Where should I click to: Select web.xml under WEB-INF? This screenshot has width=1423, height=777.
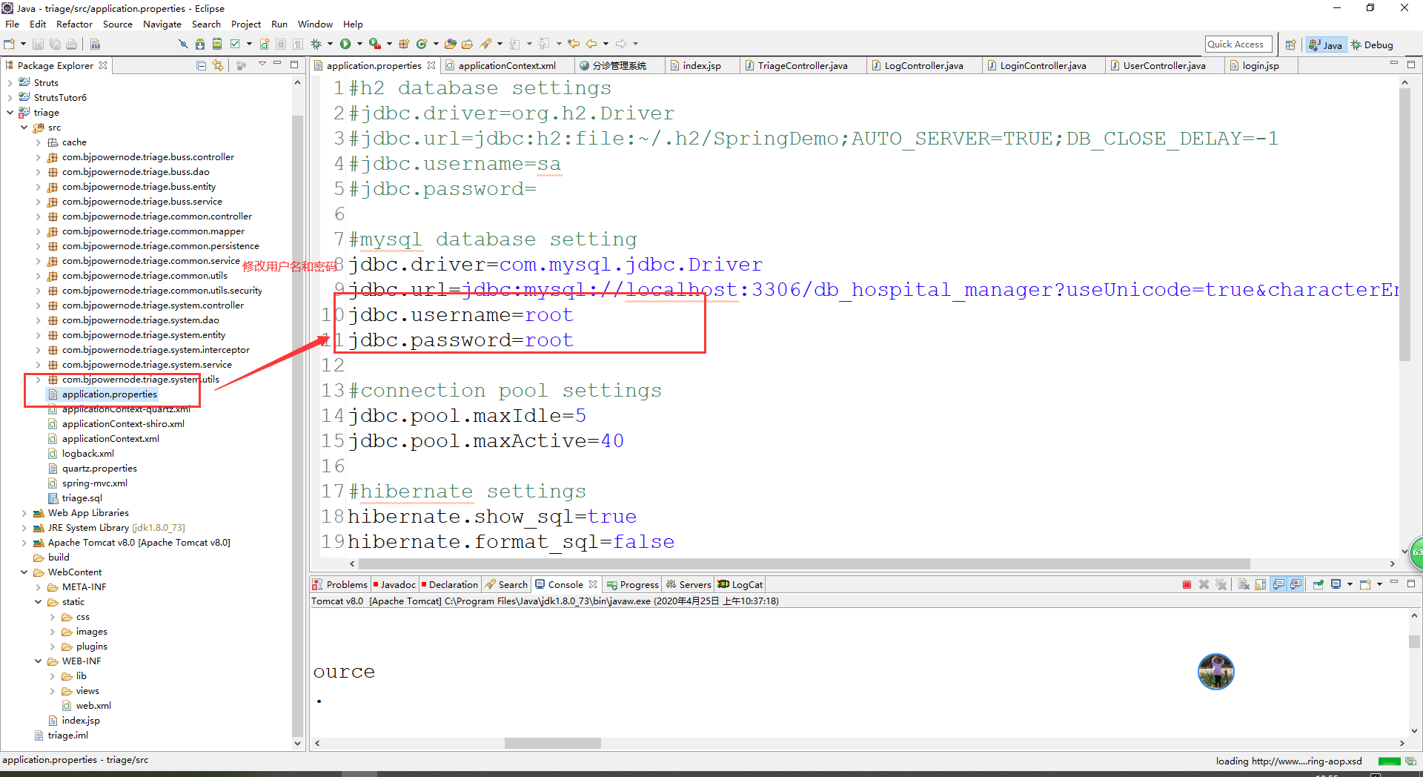(x=93, y=706)
